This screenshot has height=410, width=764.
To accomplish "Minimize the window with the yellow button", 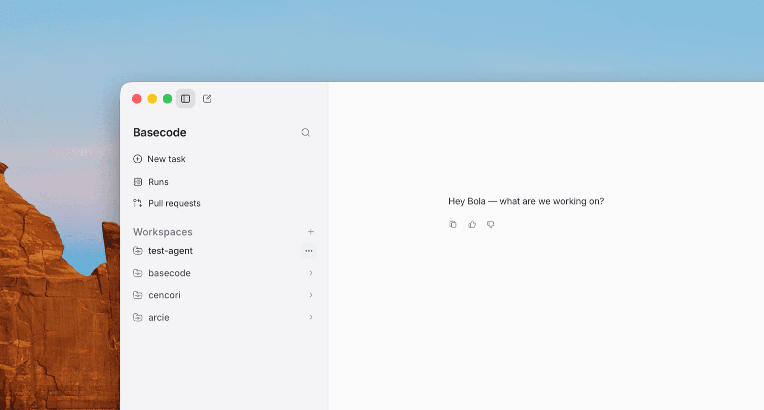I will (152, 99).
